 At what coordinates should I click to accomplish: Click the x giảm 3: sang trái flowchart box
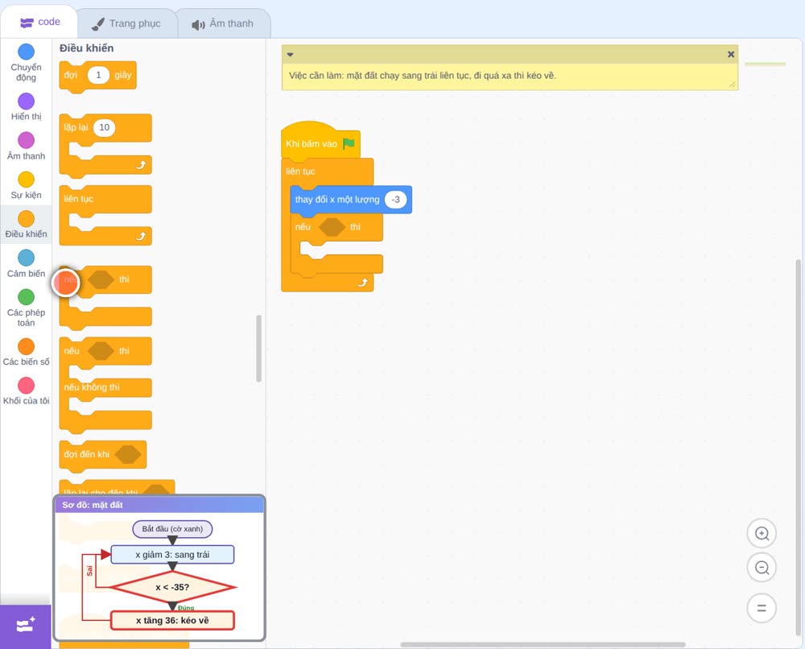[172, 555]
